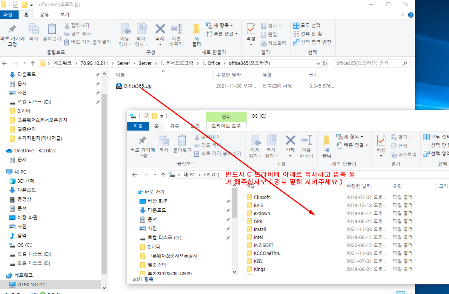Click the Help question mark icon

(411, 15)
